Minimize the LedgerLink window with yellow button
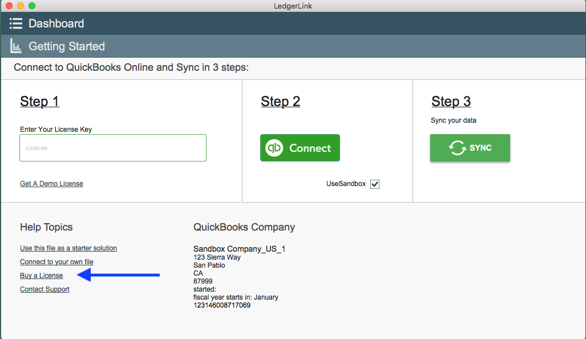This screenshot has width=586, height=339. [x=21, y=6]
